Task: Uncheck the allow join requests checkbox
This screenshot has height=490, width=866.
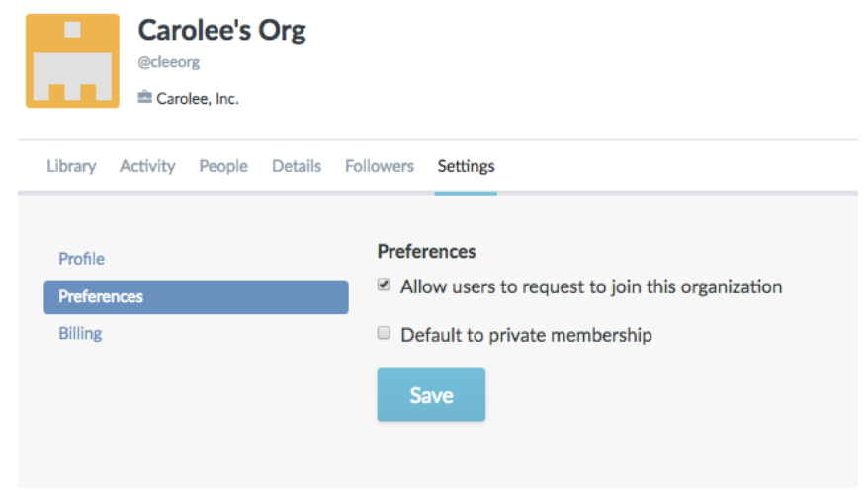Action: 384,285
